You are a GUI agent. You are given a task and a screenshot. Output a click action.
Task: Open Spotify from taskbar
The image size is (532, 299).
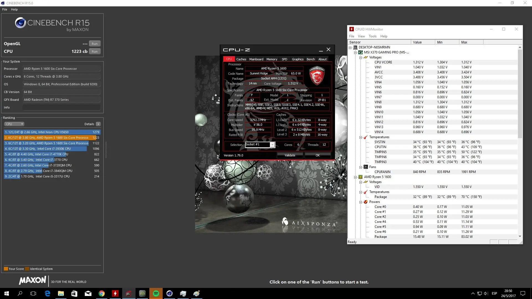coord(156,293)
